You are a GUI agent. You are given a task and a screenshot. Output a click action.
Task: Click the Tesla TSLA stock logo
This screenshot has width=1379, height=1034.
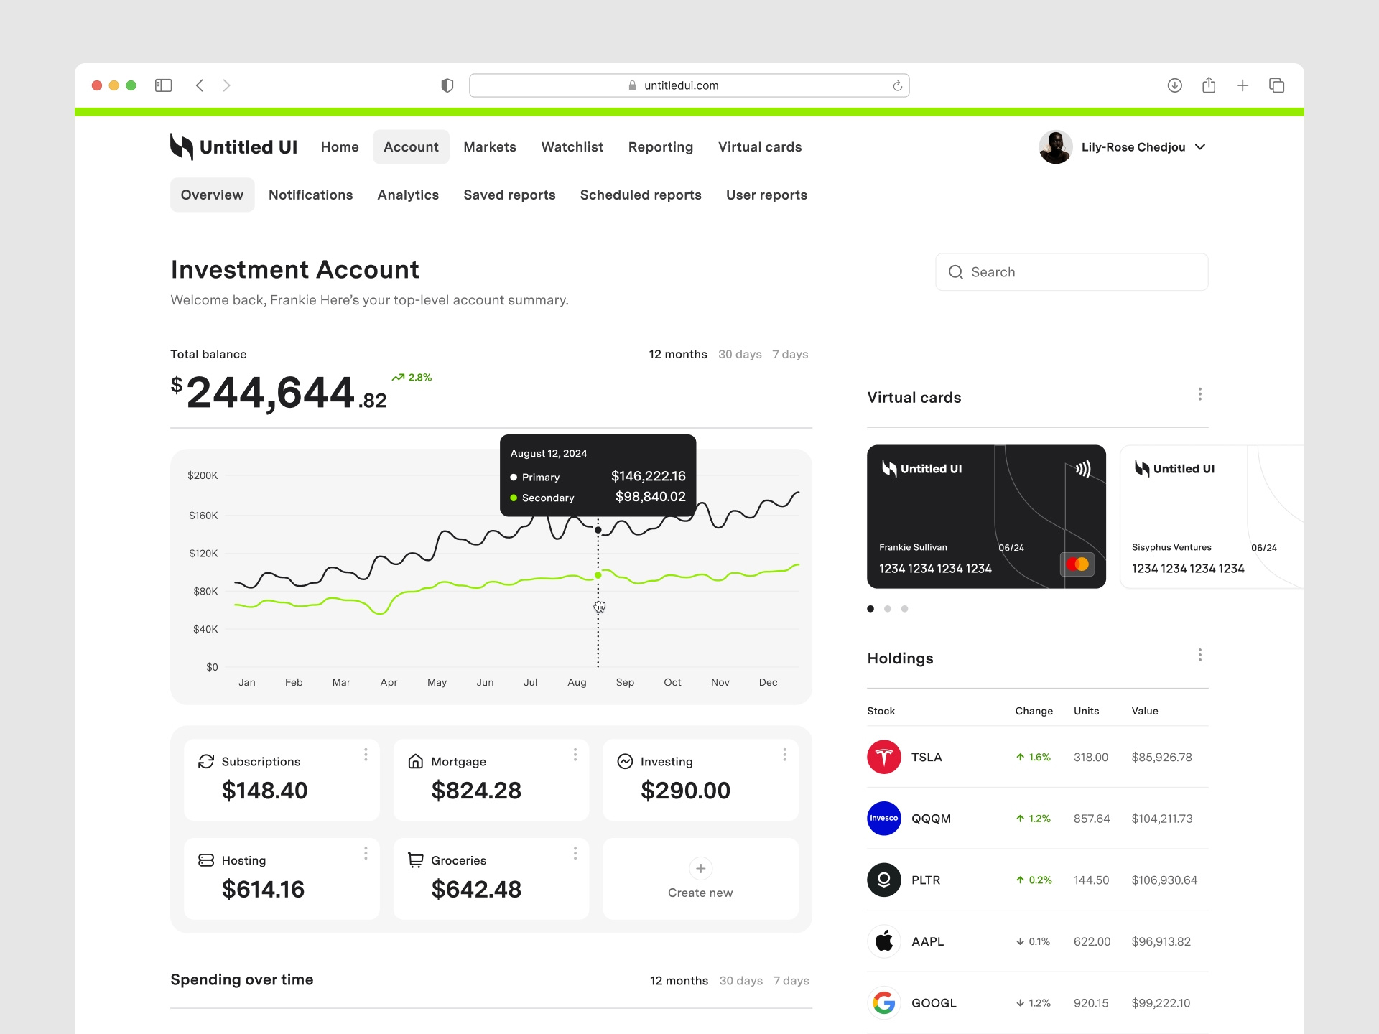pyautogui.click(x=883, y=757)
